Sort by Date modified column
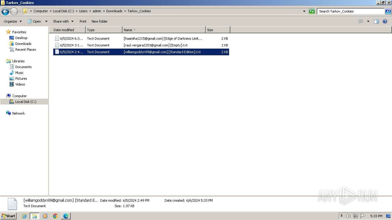This screenshot has width=392, height=220. pos(67,30)
